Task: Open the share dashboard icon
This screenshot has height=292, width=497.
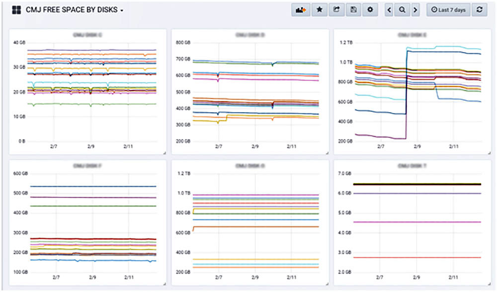Action: [x=336, y=10]
